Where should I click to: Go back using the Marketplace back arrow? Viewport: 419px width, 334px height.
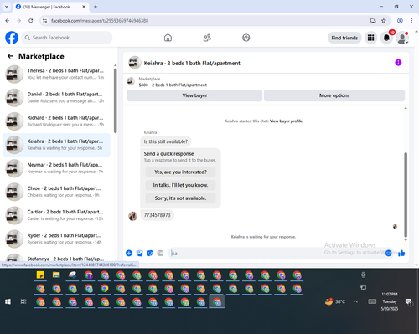point(10,56)
